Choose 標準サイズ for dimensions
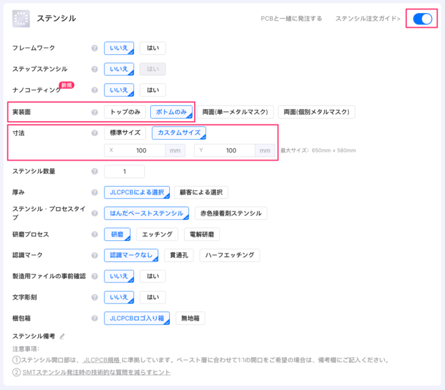The height and width of the screenshot is (390, 445). pyautogui.click(x=125, y=132)
